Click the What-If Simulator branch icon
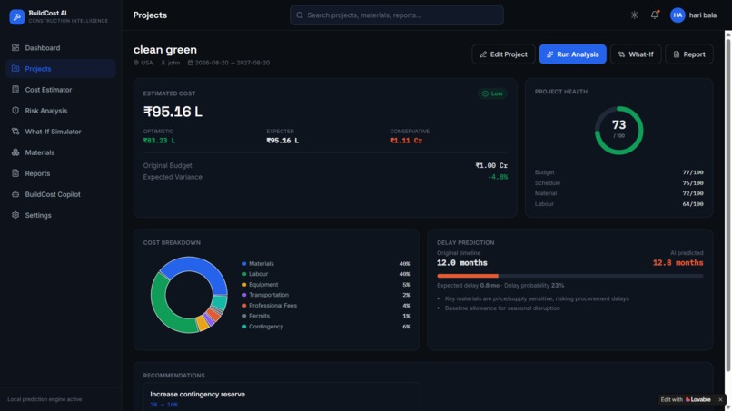This screenshot has width=732, height=411. click(15, 131)
